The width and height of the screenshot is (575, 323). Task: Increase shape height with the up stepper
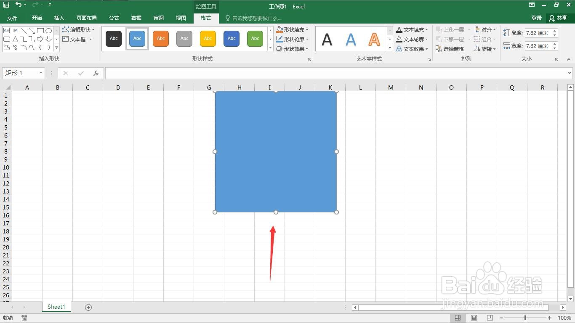(555, 31)
